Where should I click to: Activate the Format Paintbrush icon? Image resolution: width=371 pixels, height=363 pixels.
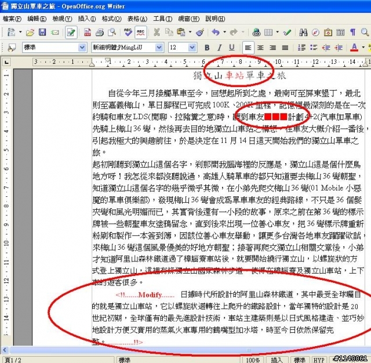200,32
